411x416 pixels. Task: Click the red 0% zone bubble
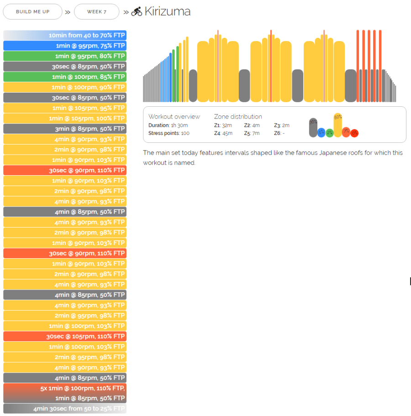coord(354,133)
